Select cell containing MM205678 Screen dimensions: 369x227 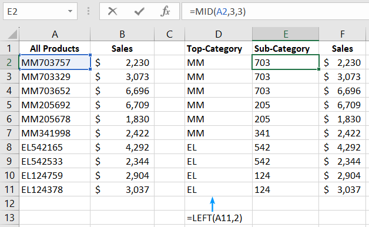point(55,119)
